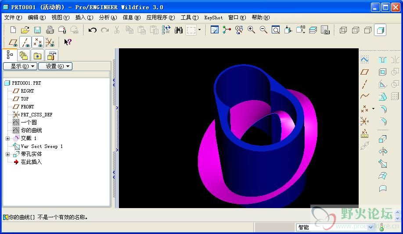
Task: Repaint the current view
Action: [214, 30]
